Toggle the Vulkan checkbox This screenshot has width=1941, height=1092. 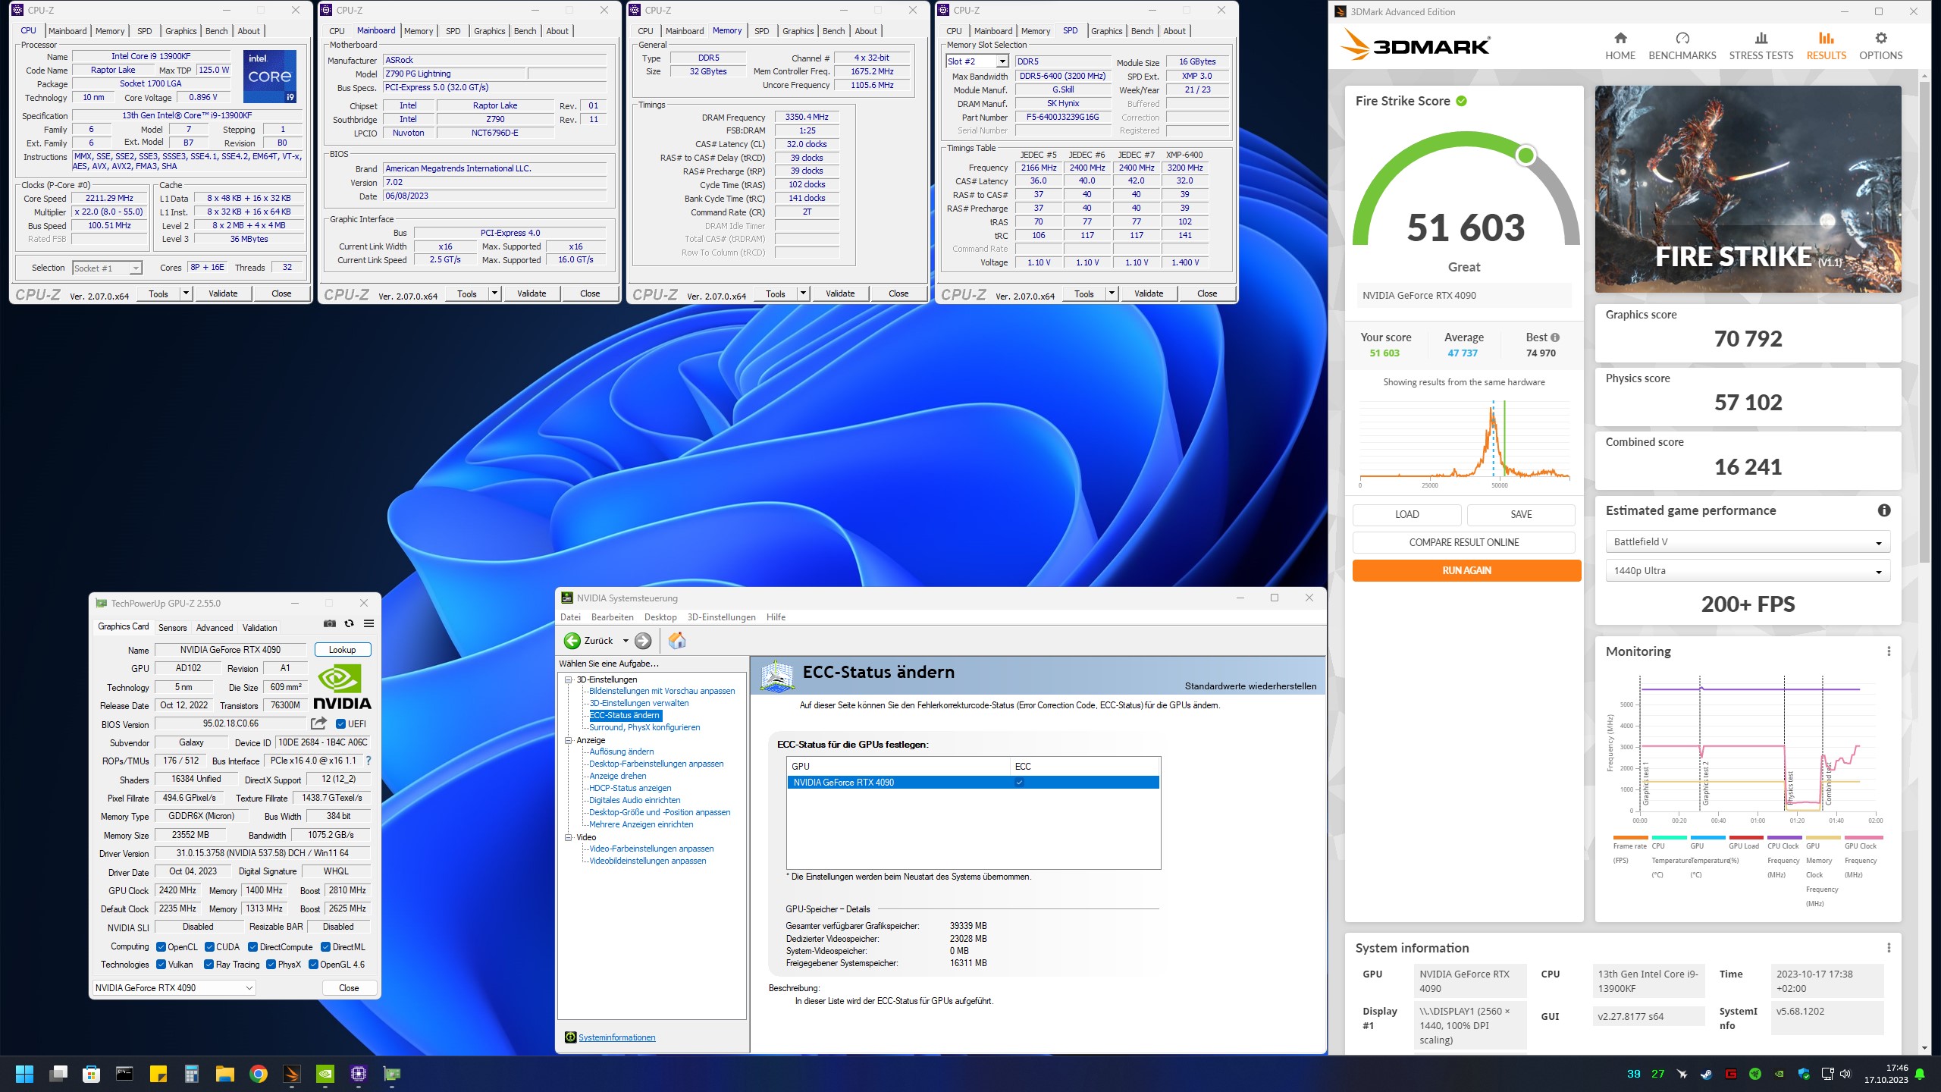click(x=161, y=965)
